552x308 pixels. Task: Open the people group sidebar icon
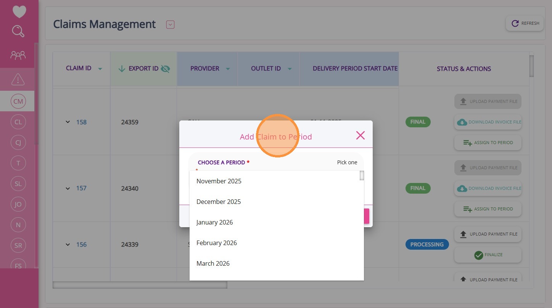18,55
